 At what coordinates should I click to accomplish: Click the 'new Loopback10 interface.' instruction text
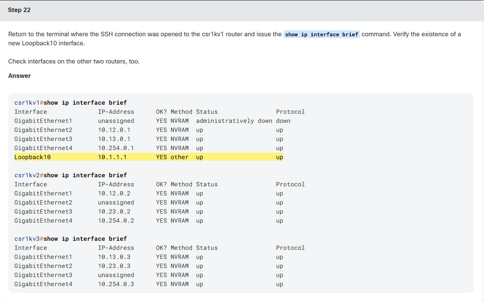tap(47, 43)
